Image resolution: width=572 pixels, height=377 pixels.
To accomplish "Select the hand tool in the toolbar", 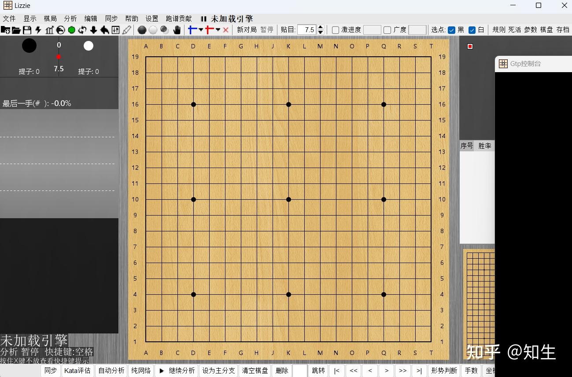I will 177,29.
